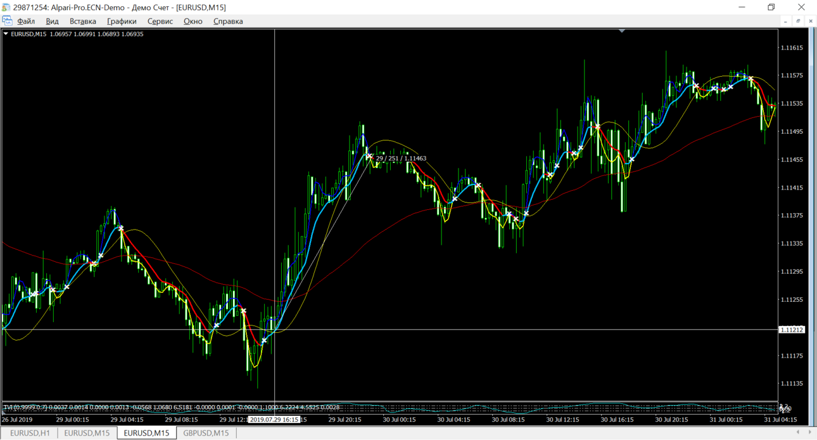Click the '29 / 251 / 1.11463' crosshair readout
Screen dimensions: 817x440
(x=401, y=159)
